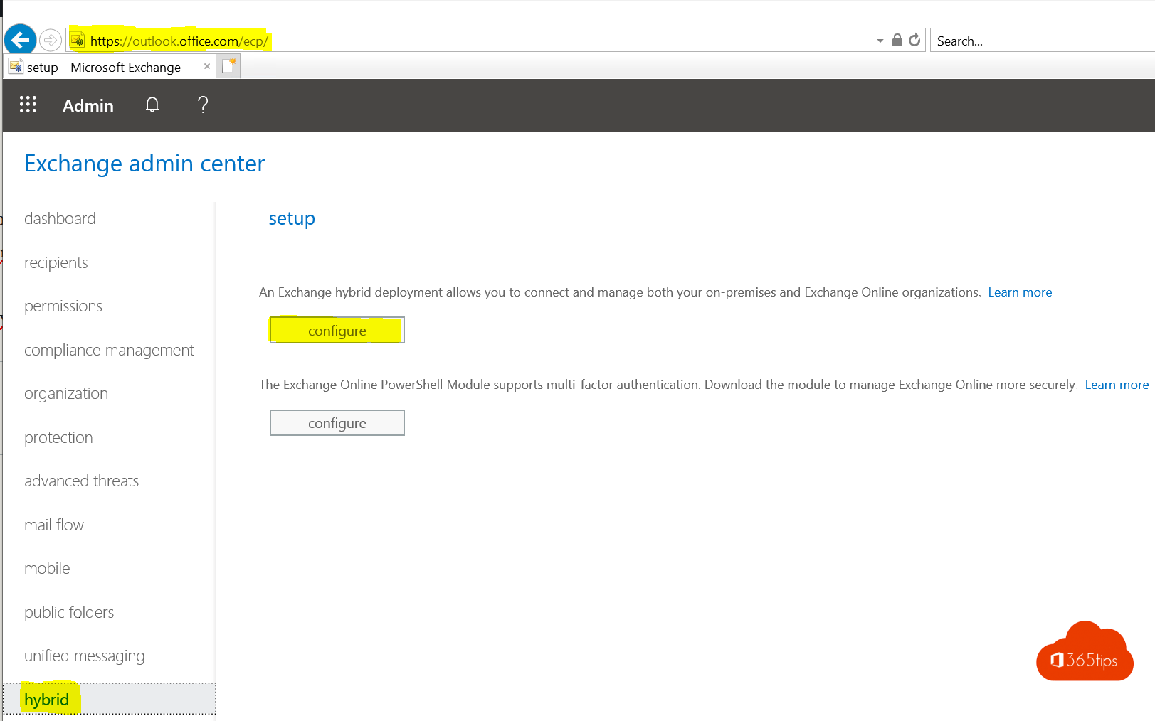Open the app launcher waffle icon
This screenshot has height=721, width=1155.
[x=28, y=105]
